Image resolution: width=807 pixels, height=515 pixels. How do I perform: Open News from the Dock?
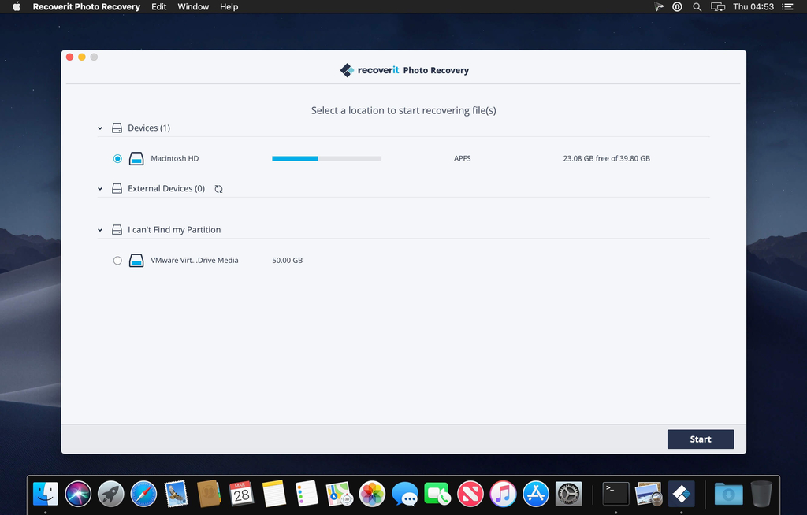(x=470, y=494)
